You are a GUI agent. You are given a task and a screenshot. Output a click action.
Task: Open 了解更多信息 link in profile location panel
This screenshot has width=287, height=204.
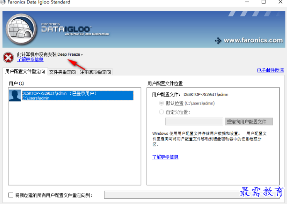[x=165, y=157]
